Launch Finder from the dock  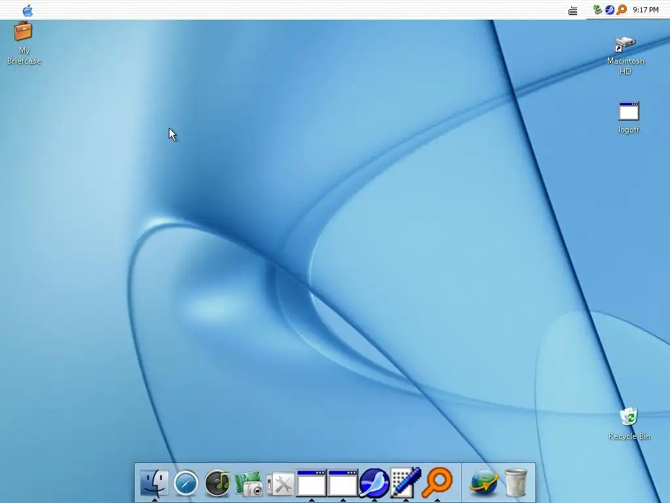pyautogui.click(x=154, y=483)
